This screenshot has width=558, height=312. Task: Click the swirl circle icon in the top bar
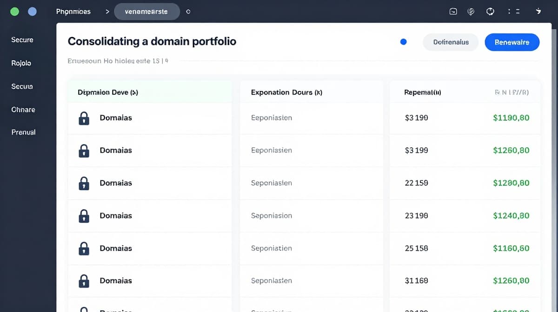471,12
